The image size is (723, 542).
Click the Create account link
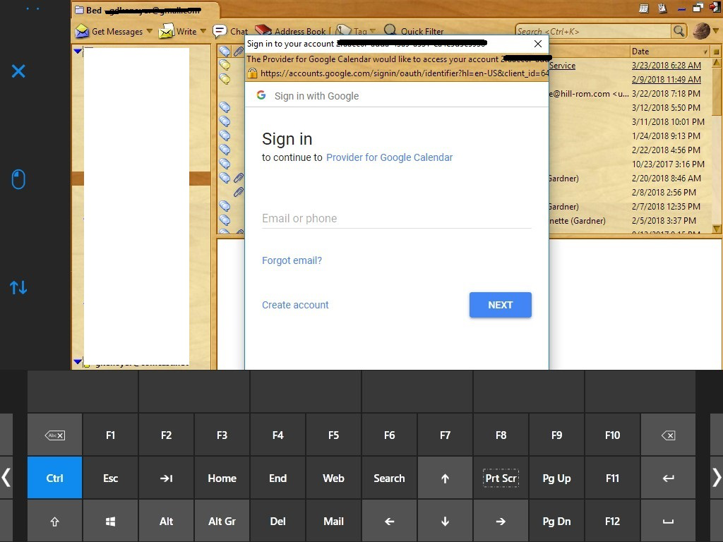(295, 305)
